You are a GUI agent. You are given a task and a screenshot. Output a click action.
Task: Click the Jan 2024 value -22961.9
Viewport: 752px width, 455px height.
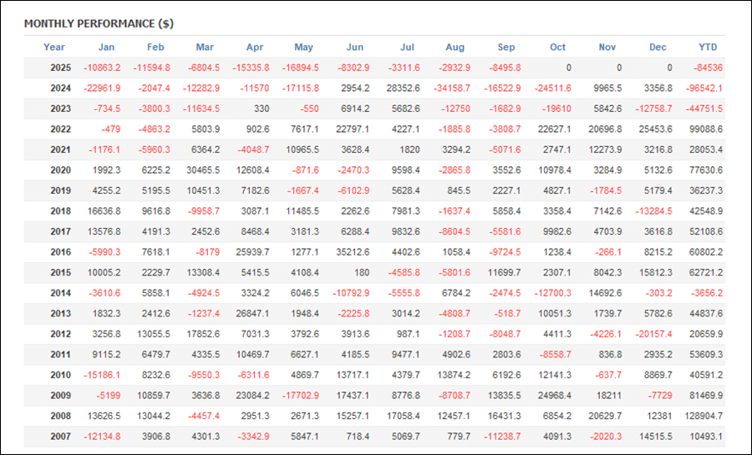tap(102, 88)
